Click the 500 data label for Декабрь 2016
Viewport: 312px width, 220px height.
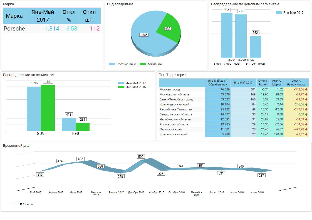point(141,157)
